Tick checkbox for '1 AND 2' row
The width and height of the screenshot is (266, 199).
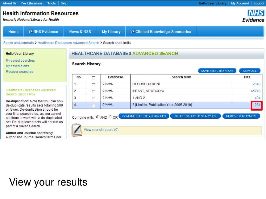click(x=93, y=98)
